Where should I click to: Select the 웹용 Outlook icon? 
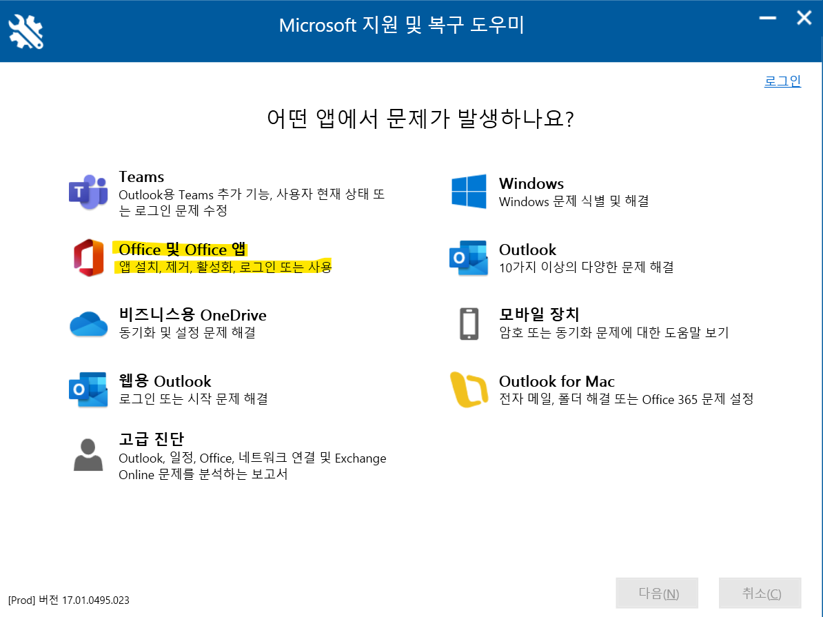pyautogui.click(x=88, y=390)
